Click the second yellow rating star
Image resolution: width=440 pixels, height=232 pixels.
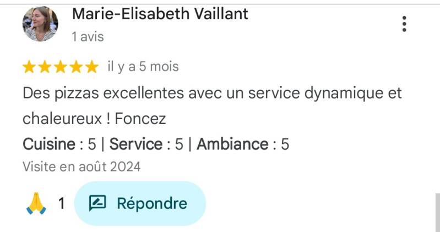pyautogui.click(x=45, y=67)
